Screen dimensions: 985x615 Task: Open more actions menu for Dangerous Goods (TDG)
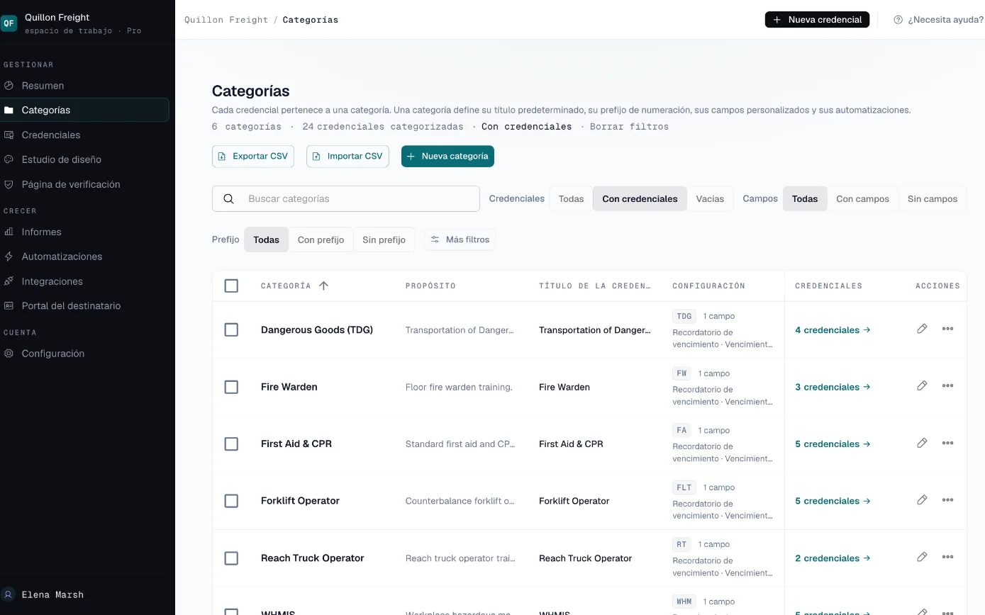947,329
